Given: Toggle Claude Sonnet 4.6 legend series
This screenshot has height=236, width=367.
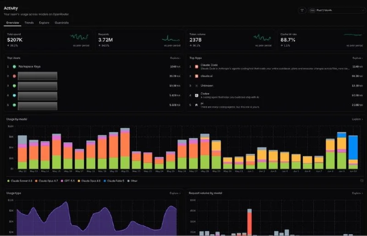Looking at the screenshot, I should coord(20,181).
